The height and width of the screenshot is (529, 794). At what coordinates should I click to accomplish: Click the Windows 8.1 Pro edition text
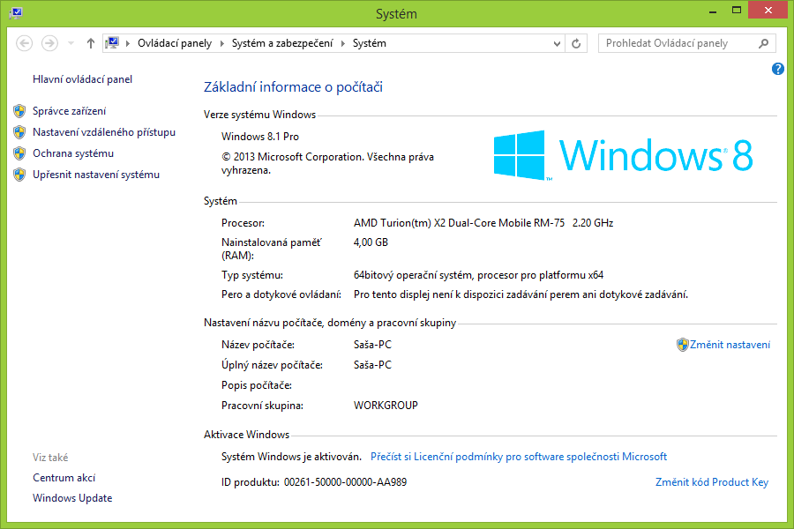point(259,138)
